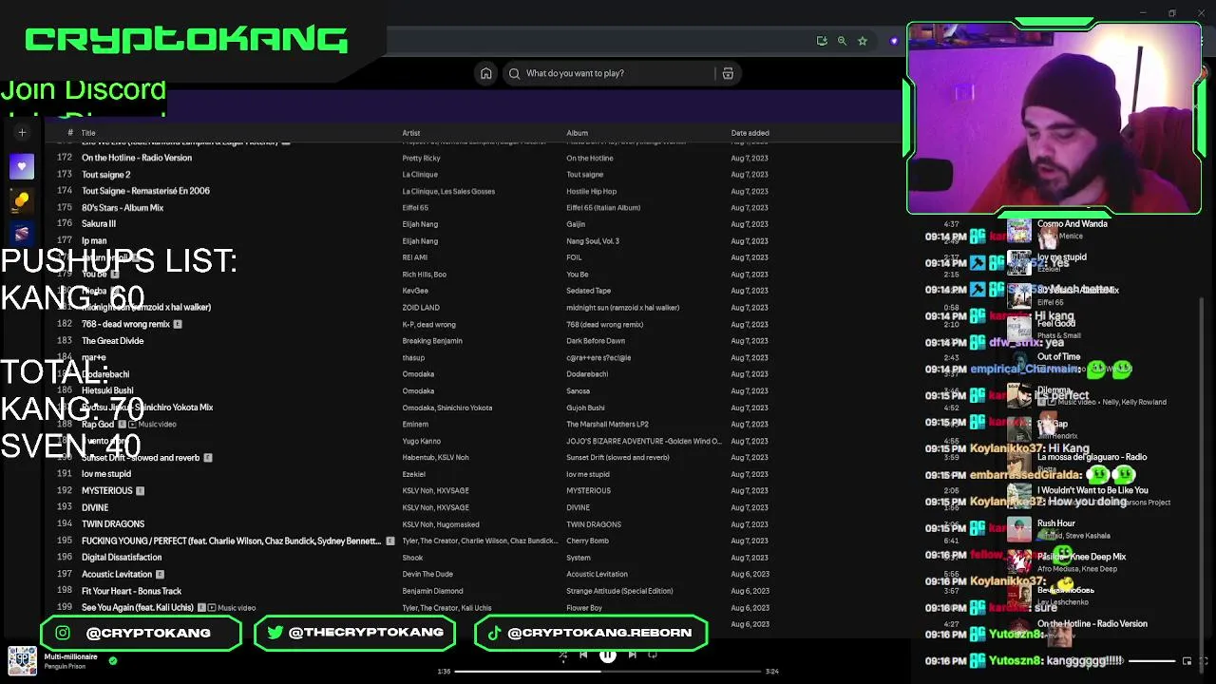Select track 'Tout saigne 2'
This screenshot has height=684, width=1216.
pyautogui.click(x=106, y=175)
